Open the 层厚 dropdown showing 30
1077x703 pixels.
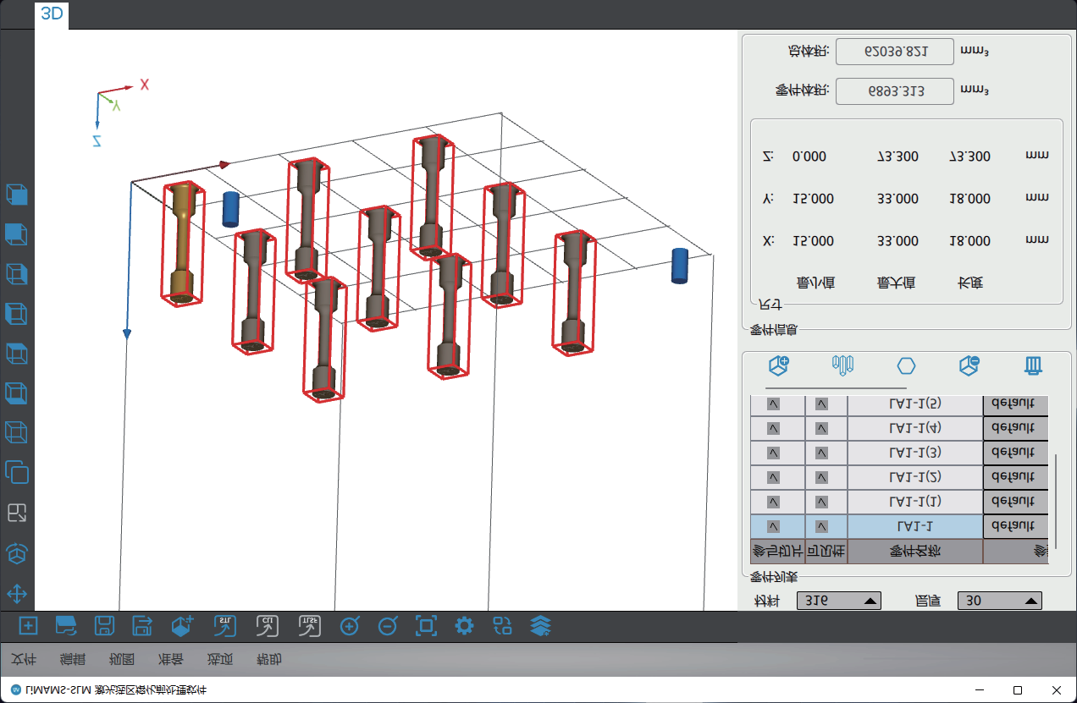coord(999,601)
